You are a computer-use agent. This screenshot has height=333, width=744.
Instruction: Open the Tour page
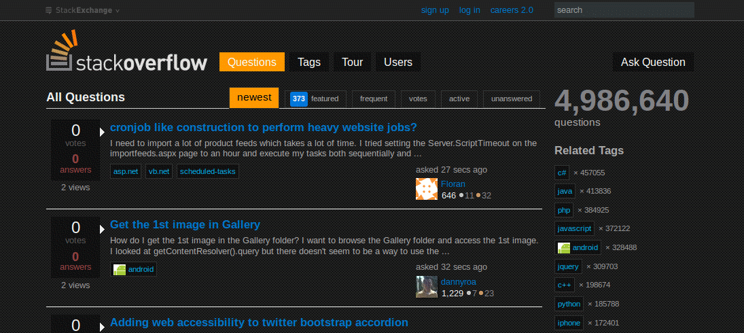pos(352,62)
